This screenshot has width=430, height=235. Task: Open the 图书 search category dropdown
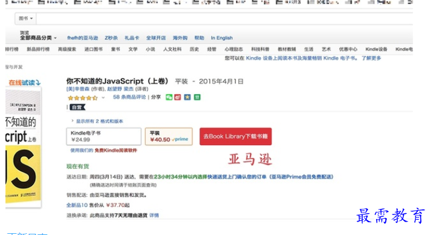(25, 18)
